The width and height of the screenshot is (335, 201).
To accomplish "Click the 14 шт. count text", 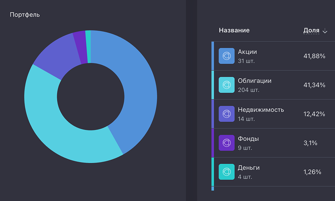I will [246, 119].
